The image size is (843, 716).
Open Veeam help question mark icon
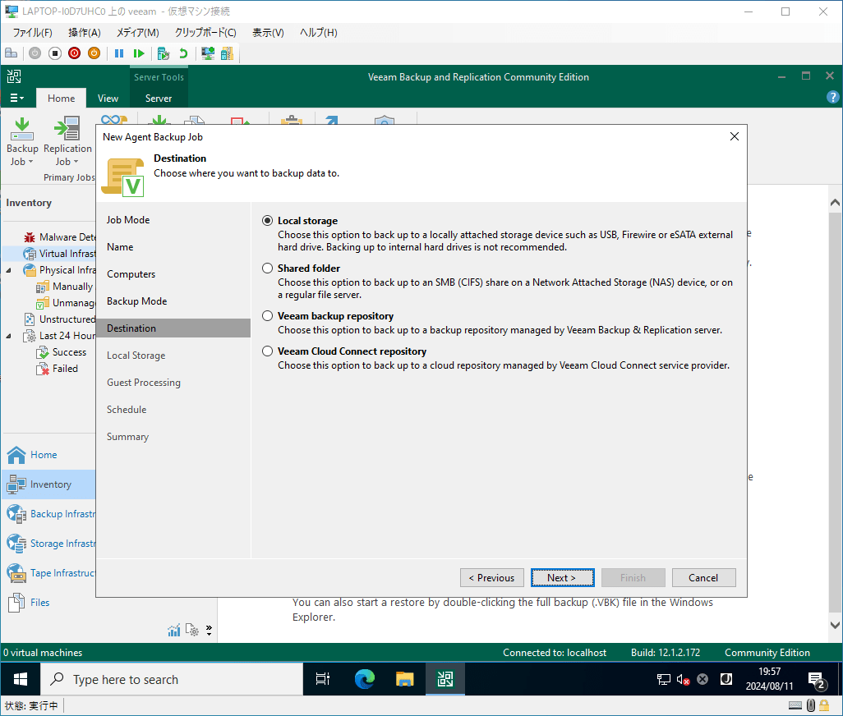(832, 97)
